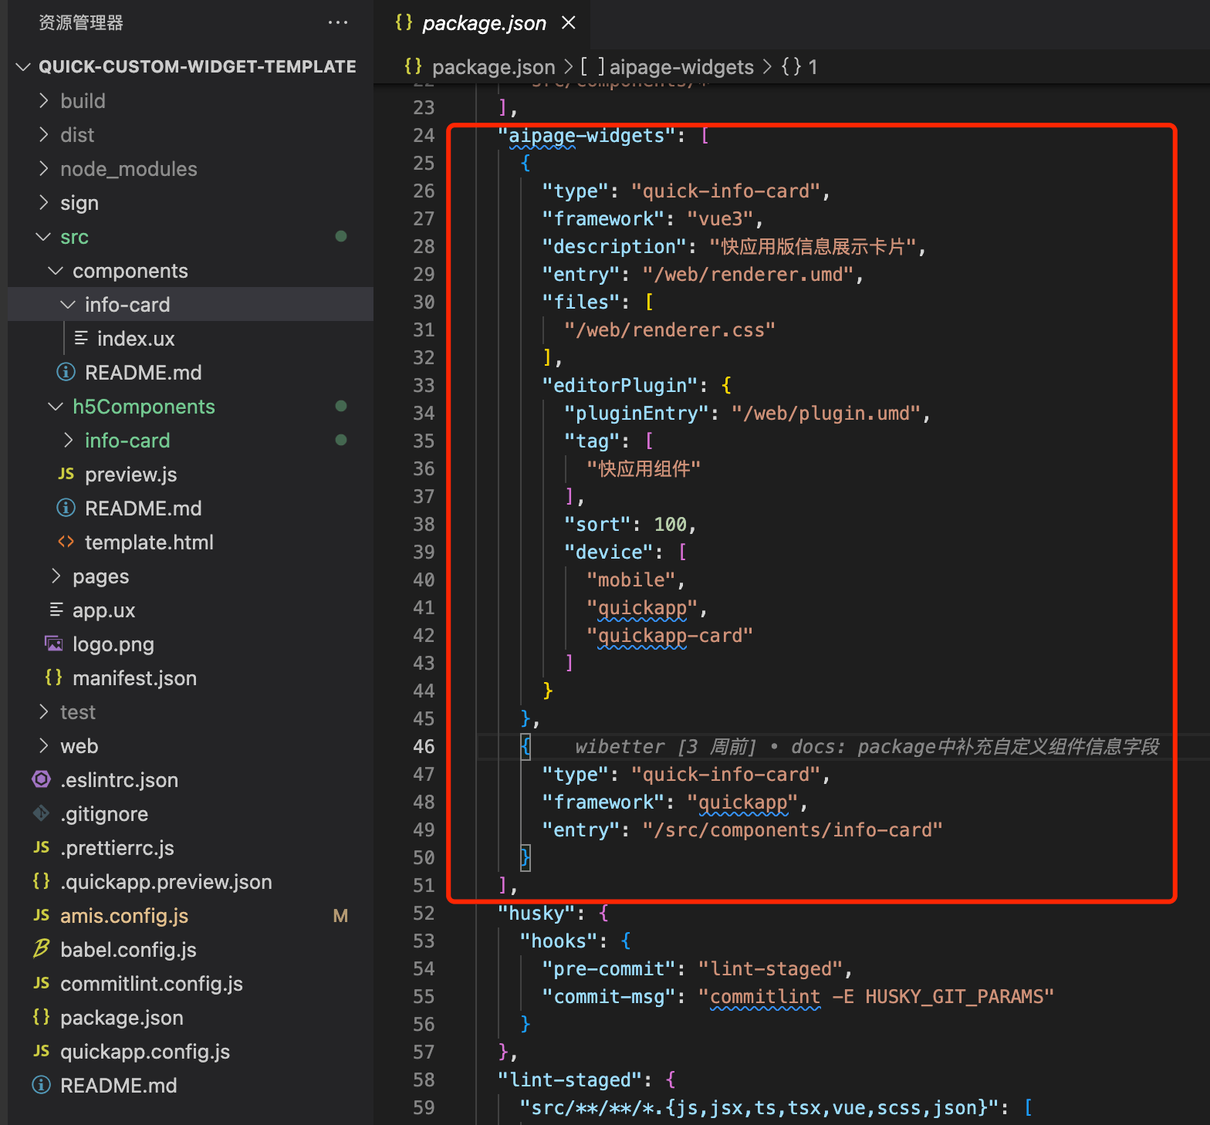This screenshot has width=1210, height=1125.
Task: Expand the node_modules folder
Action: pyautogui.click(x=44, y=169)
